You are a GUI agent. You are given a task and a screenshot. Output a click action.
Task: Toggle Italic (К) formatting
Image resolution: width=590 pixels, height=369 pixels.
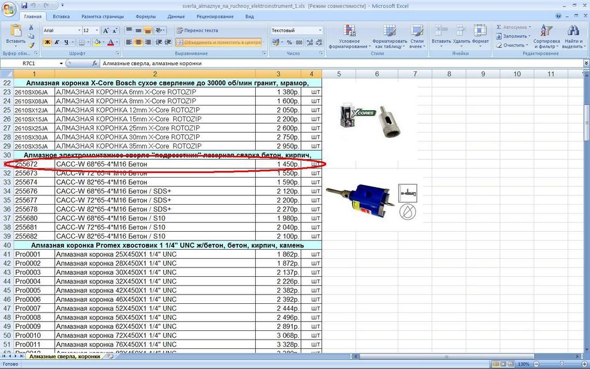pos(57,42)
